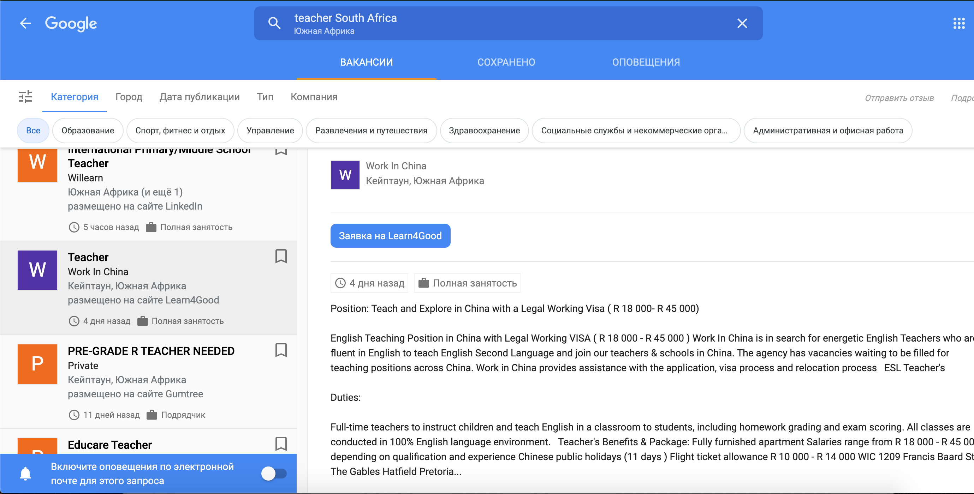Viewport: 974px width, 494px height.
Task: Click the Подрядчик job type label
Action: [x=183, y=415]
